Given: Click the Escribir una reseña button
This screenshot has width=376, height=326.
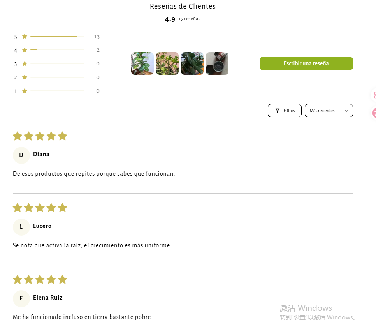Looking at the screenshot, I should click(x=306, y=63).
